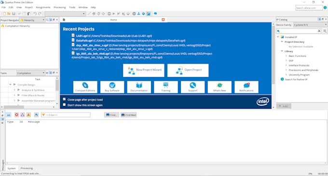The height and width of the screenshot is (176, 328).
Task: Switch to the Processing messages tab
Action: tap(27, 168)
